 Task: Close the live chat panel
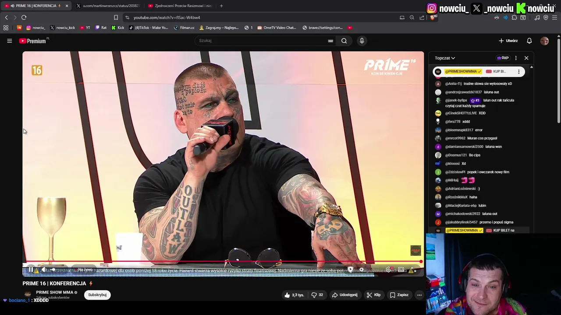coord(526,58)
